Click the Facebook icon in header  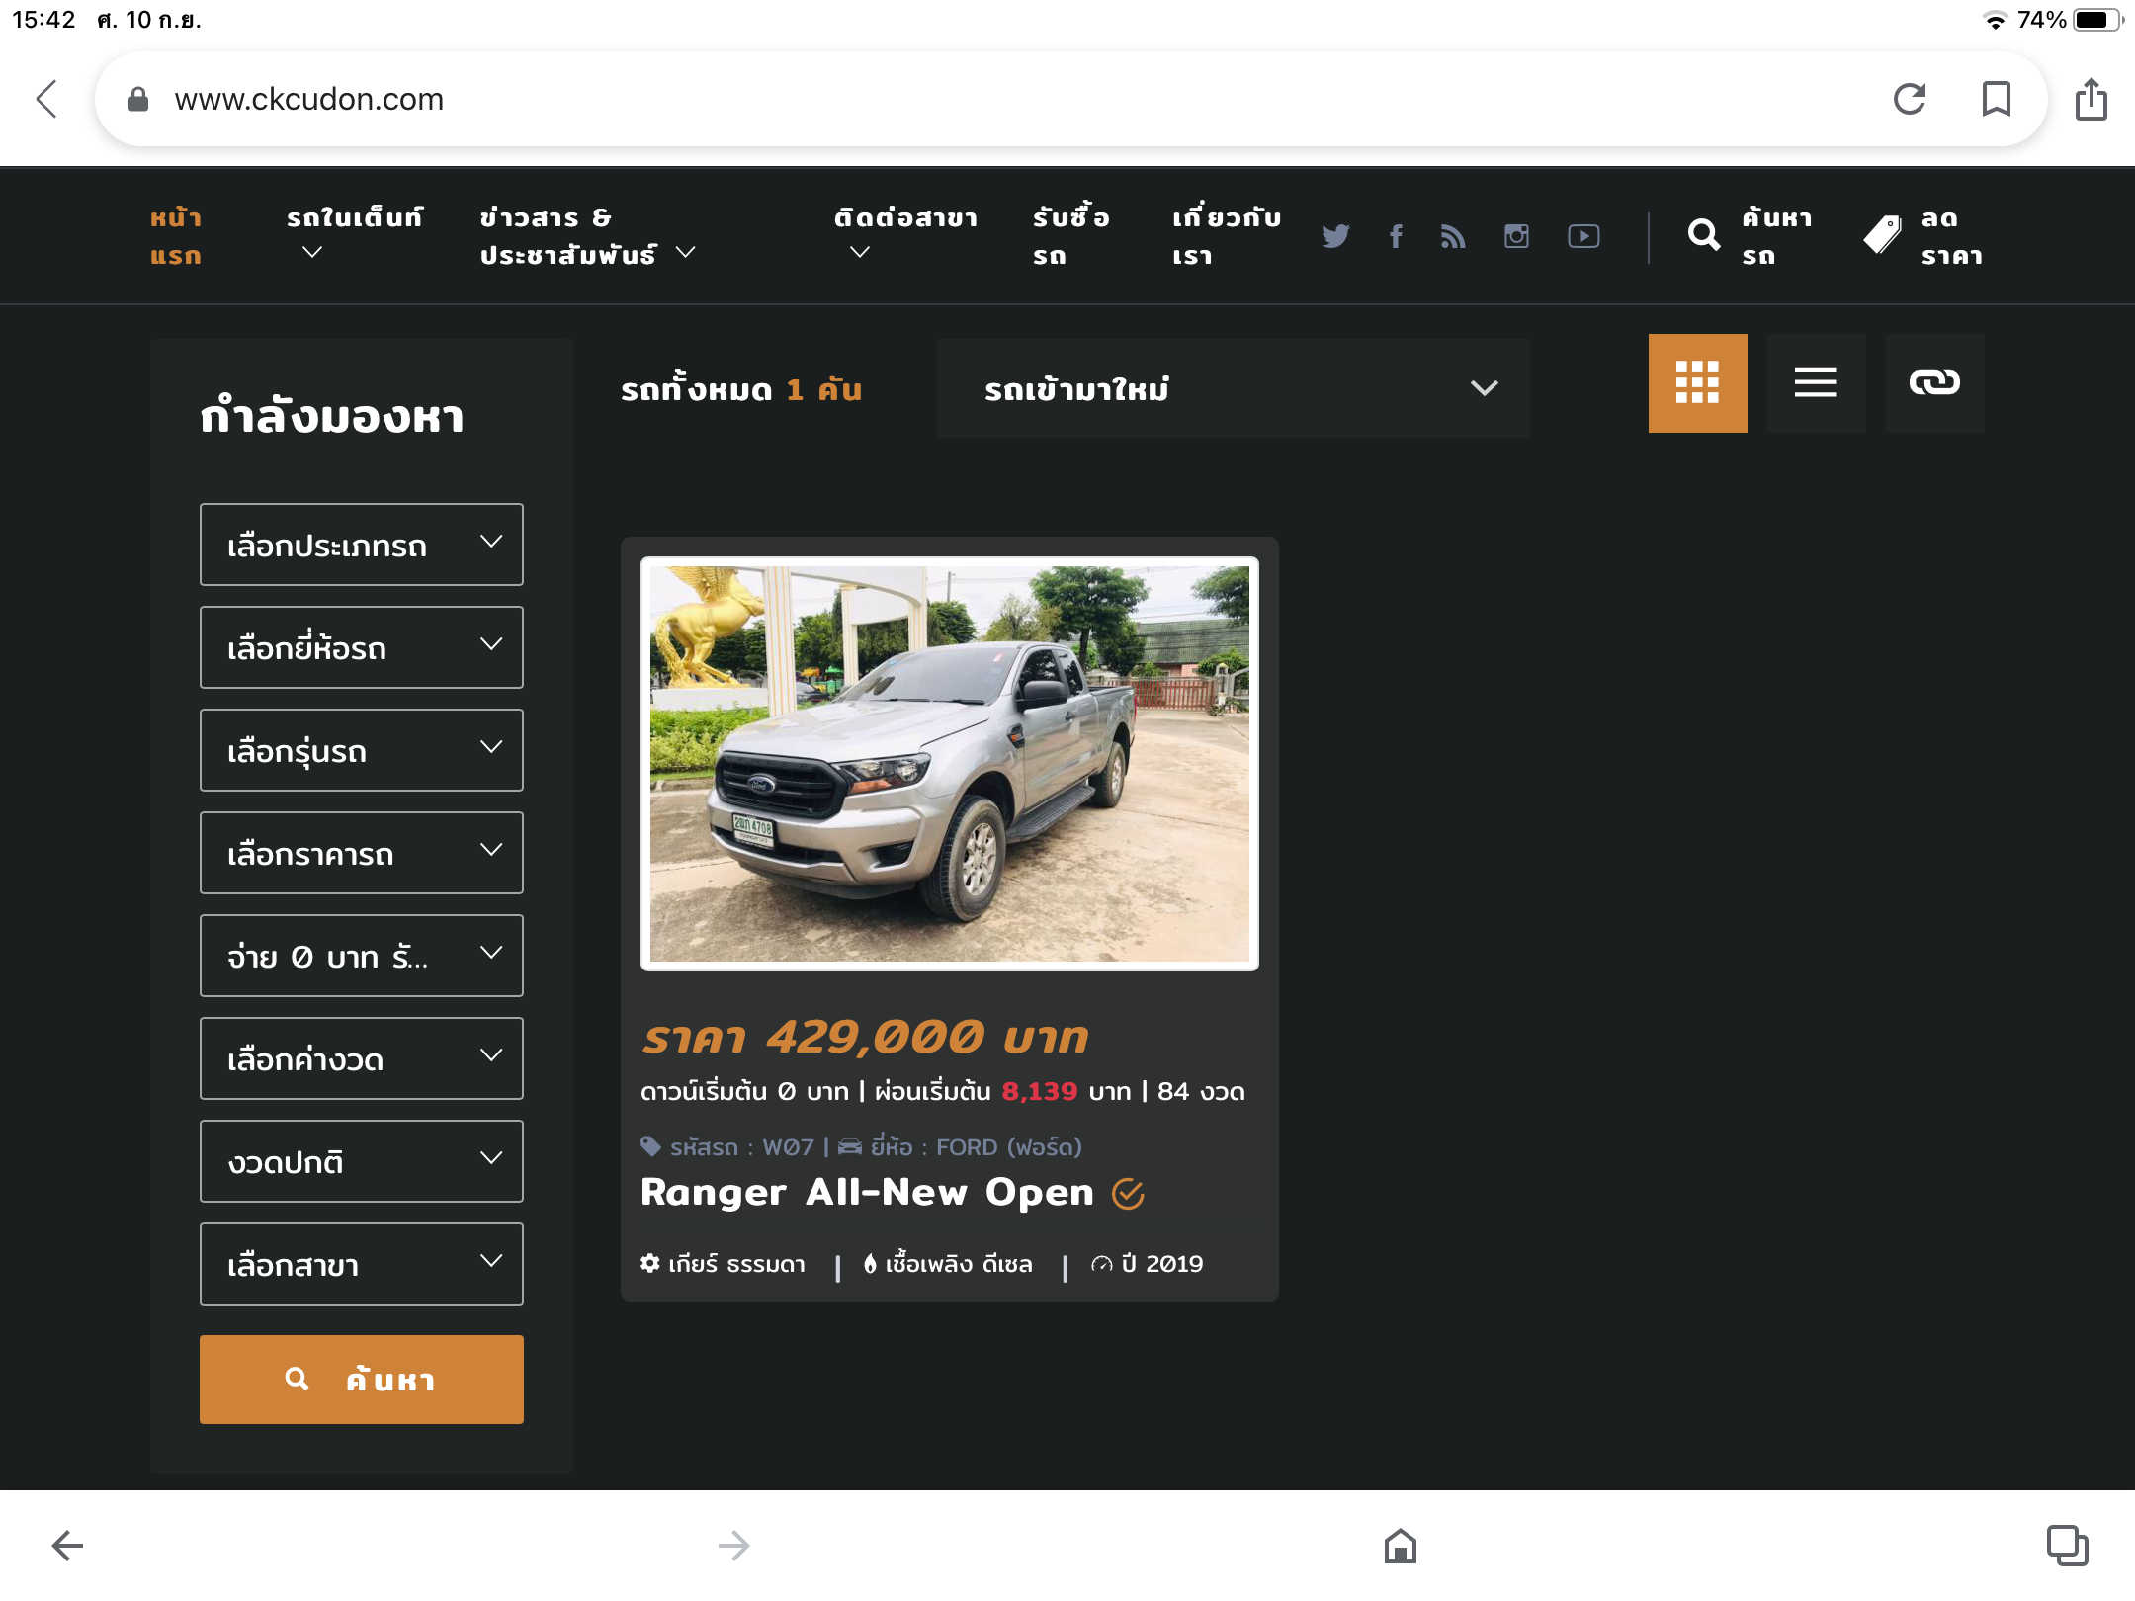1396,236
